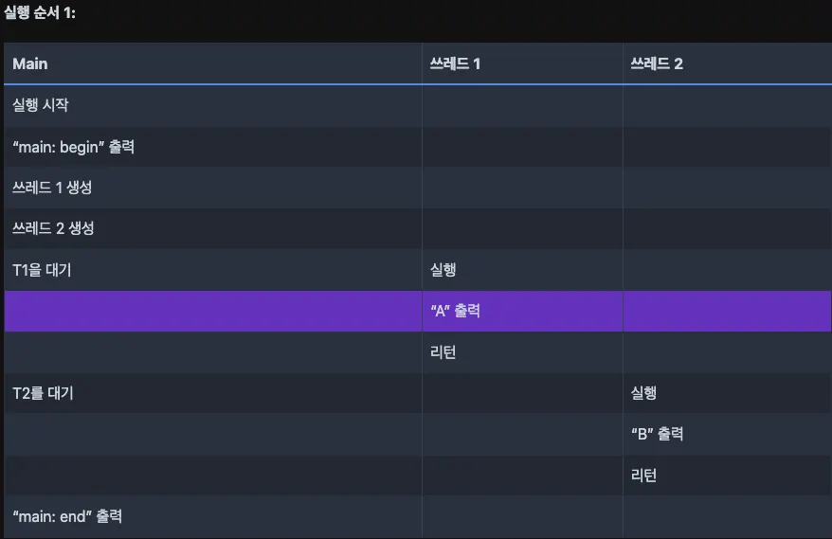Click empty Main cell in purple row
The width and height of the screenshot is (832, 539).
point(213,311)
